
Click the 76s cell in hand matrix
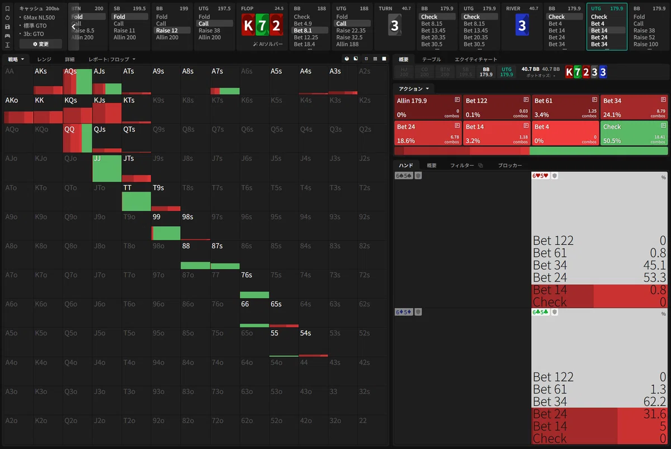(x=254, y=284)
